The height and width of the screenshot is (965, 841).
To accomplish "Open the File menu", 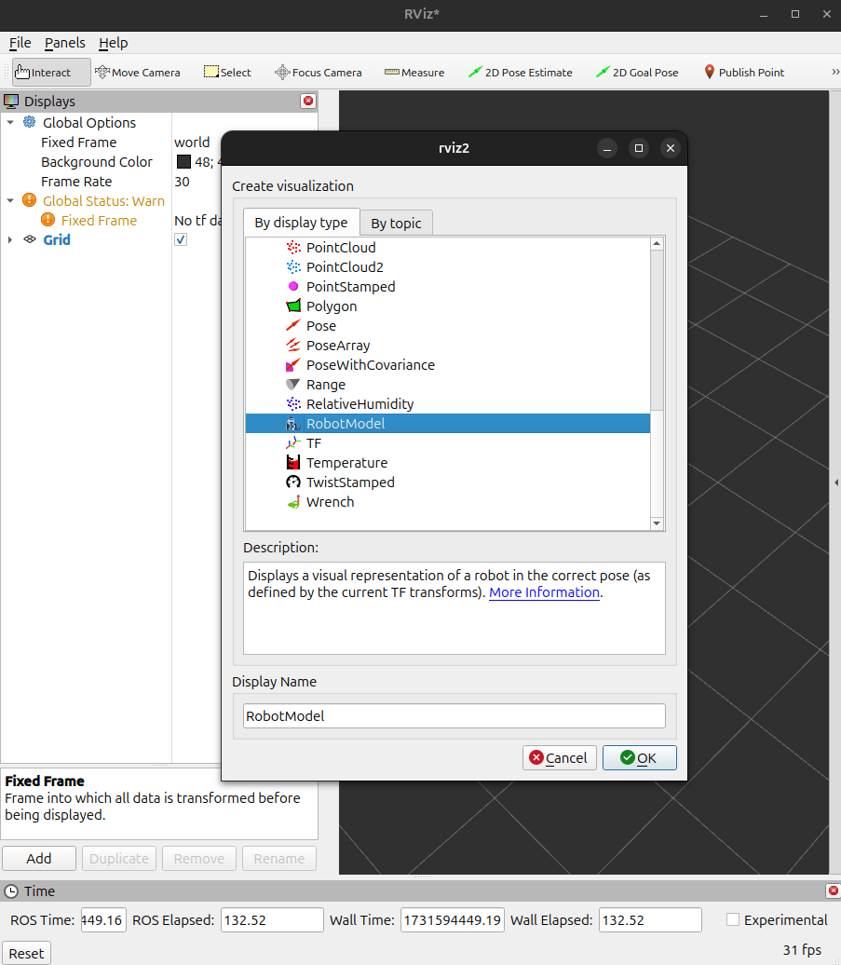I will click(x=20, y=43).
